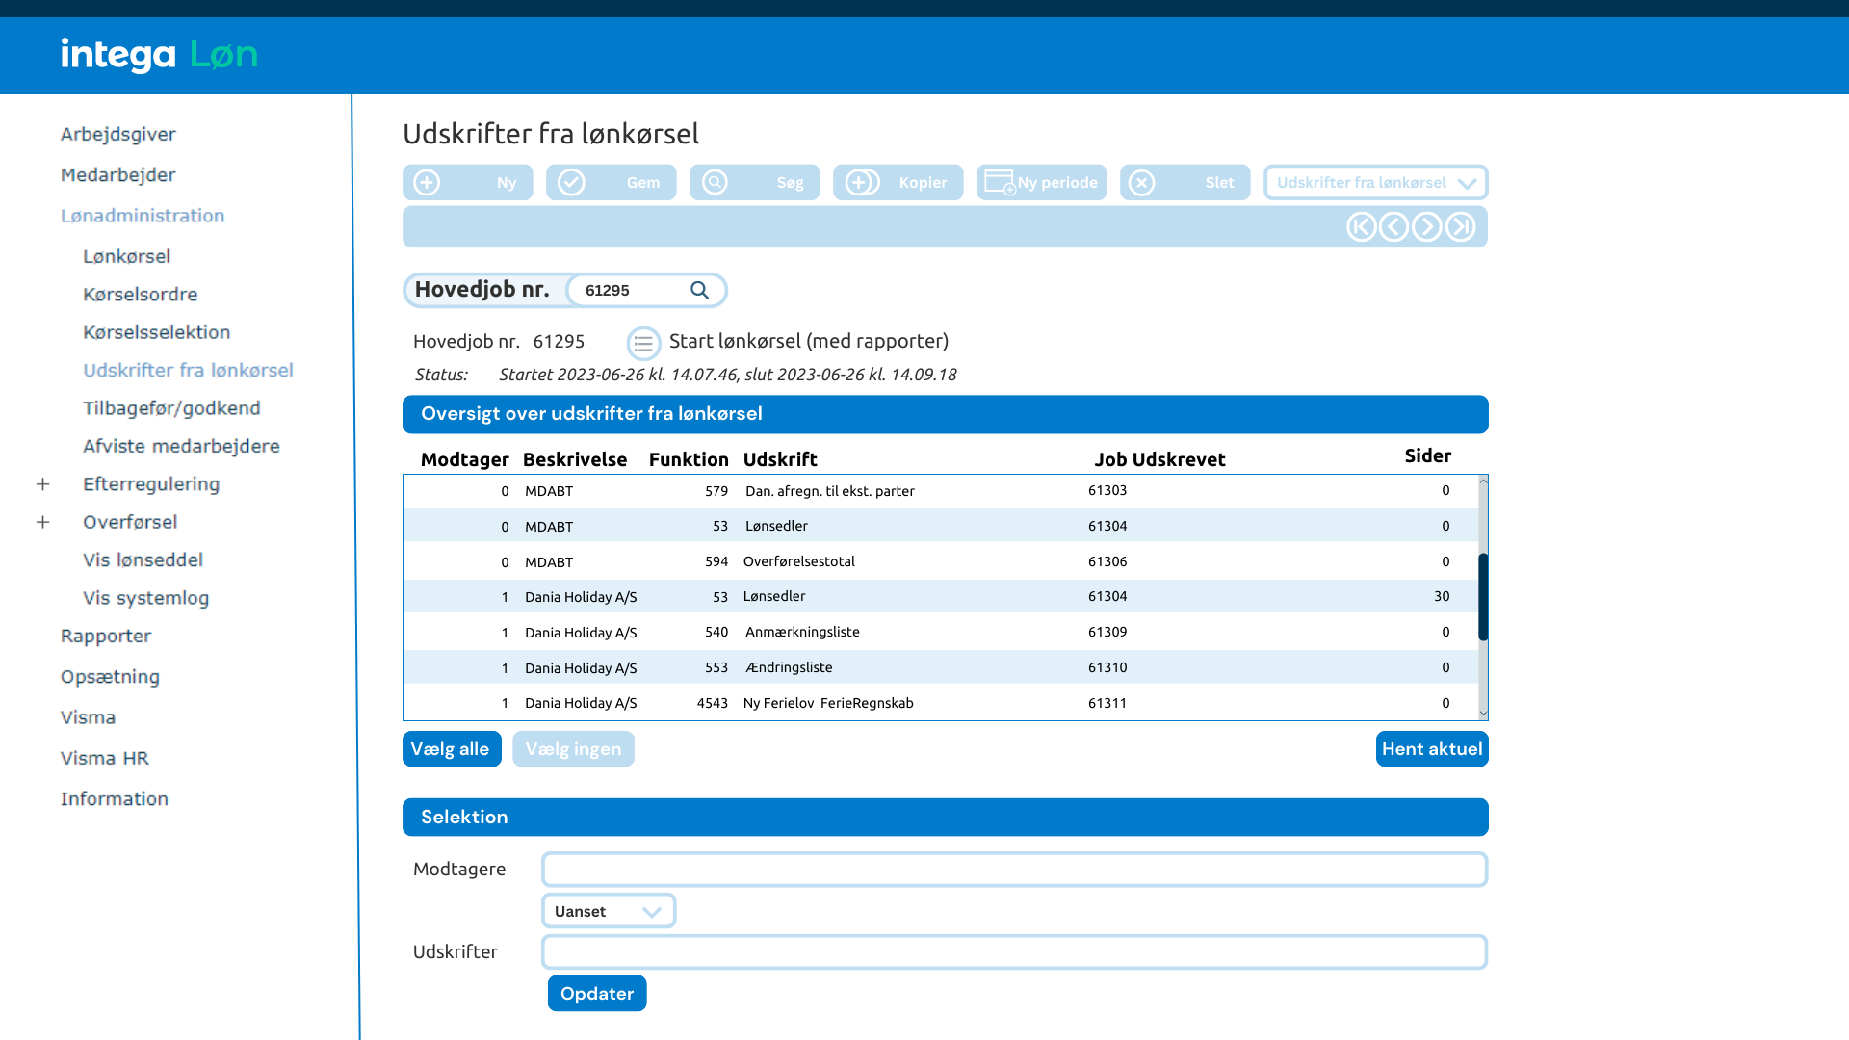Viewport: 1849px width, 1040px height.
Task: Open Lønkørsel in sidebar menu
Action: click(x=126, y=256)
